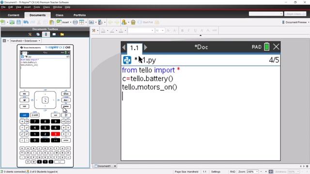Click the enter key on the handheld
This screenshot has width=310, height=174.
click(x=66, y=140)
